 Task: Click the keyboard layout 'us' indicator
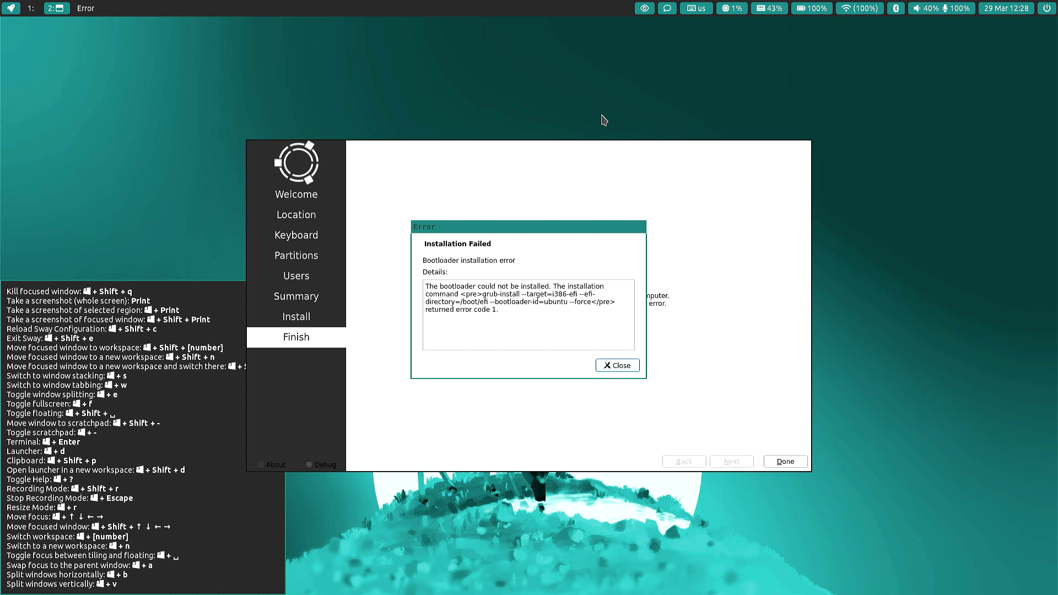click(x=696, y=8)
